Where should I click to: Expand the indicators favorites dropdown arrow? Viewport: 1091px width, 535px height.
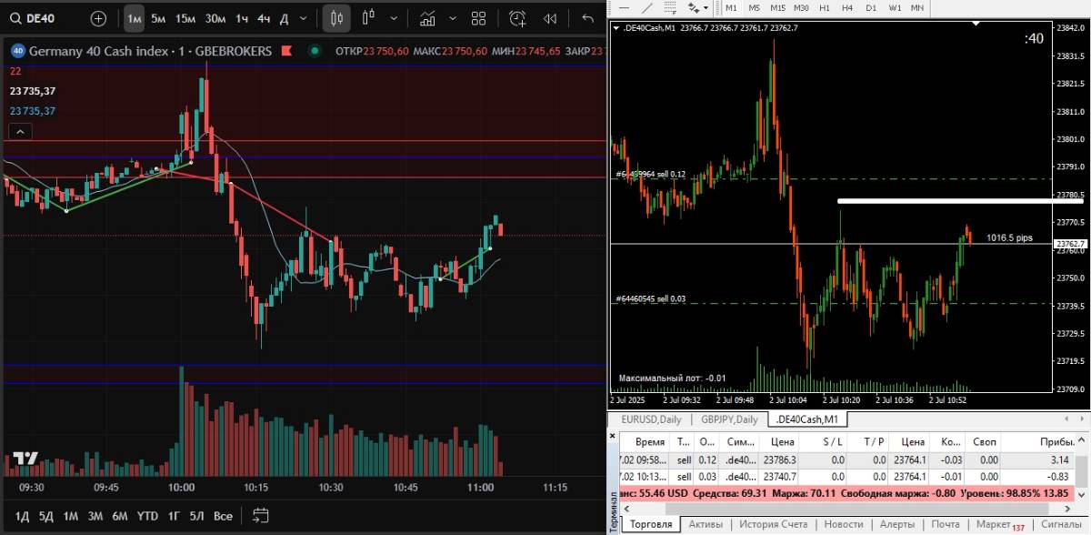tap(452, 18)
